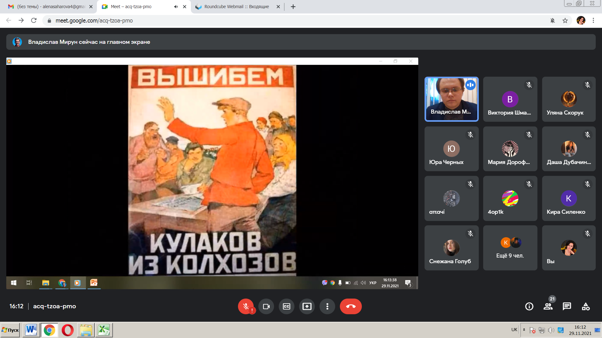The image size is (602, 338).
Task: Leave the call with the red button
Action: tap(351, 306)
